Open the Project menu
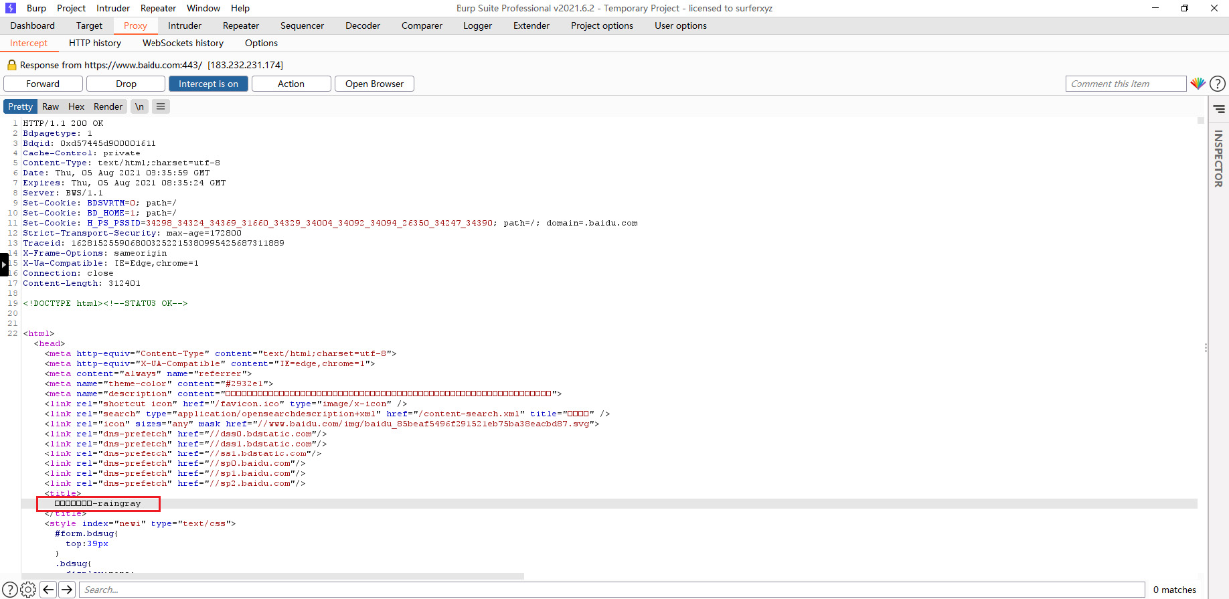The width and height of the screenshot is (1229, 599). [x=71, y=8]
